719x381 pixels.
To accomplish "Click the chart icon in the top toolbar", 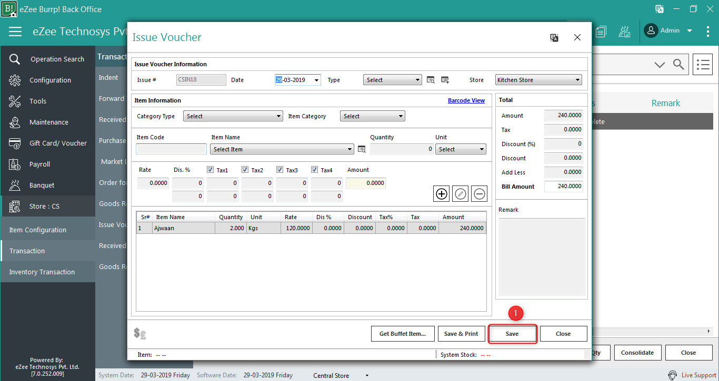I will tap(625, 32).
